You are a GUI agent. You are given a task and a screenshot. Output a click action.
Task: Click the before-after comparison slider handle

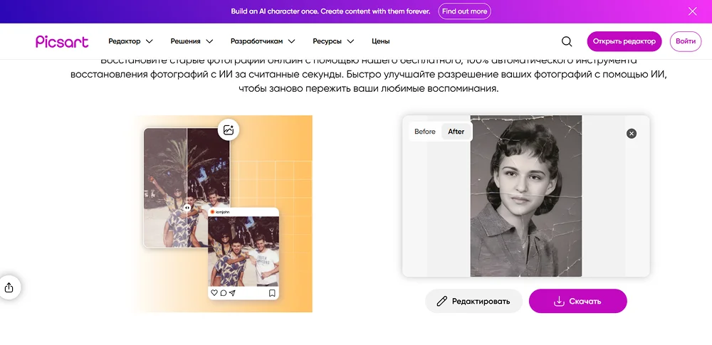pos(187,208)
